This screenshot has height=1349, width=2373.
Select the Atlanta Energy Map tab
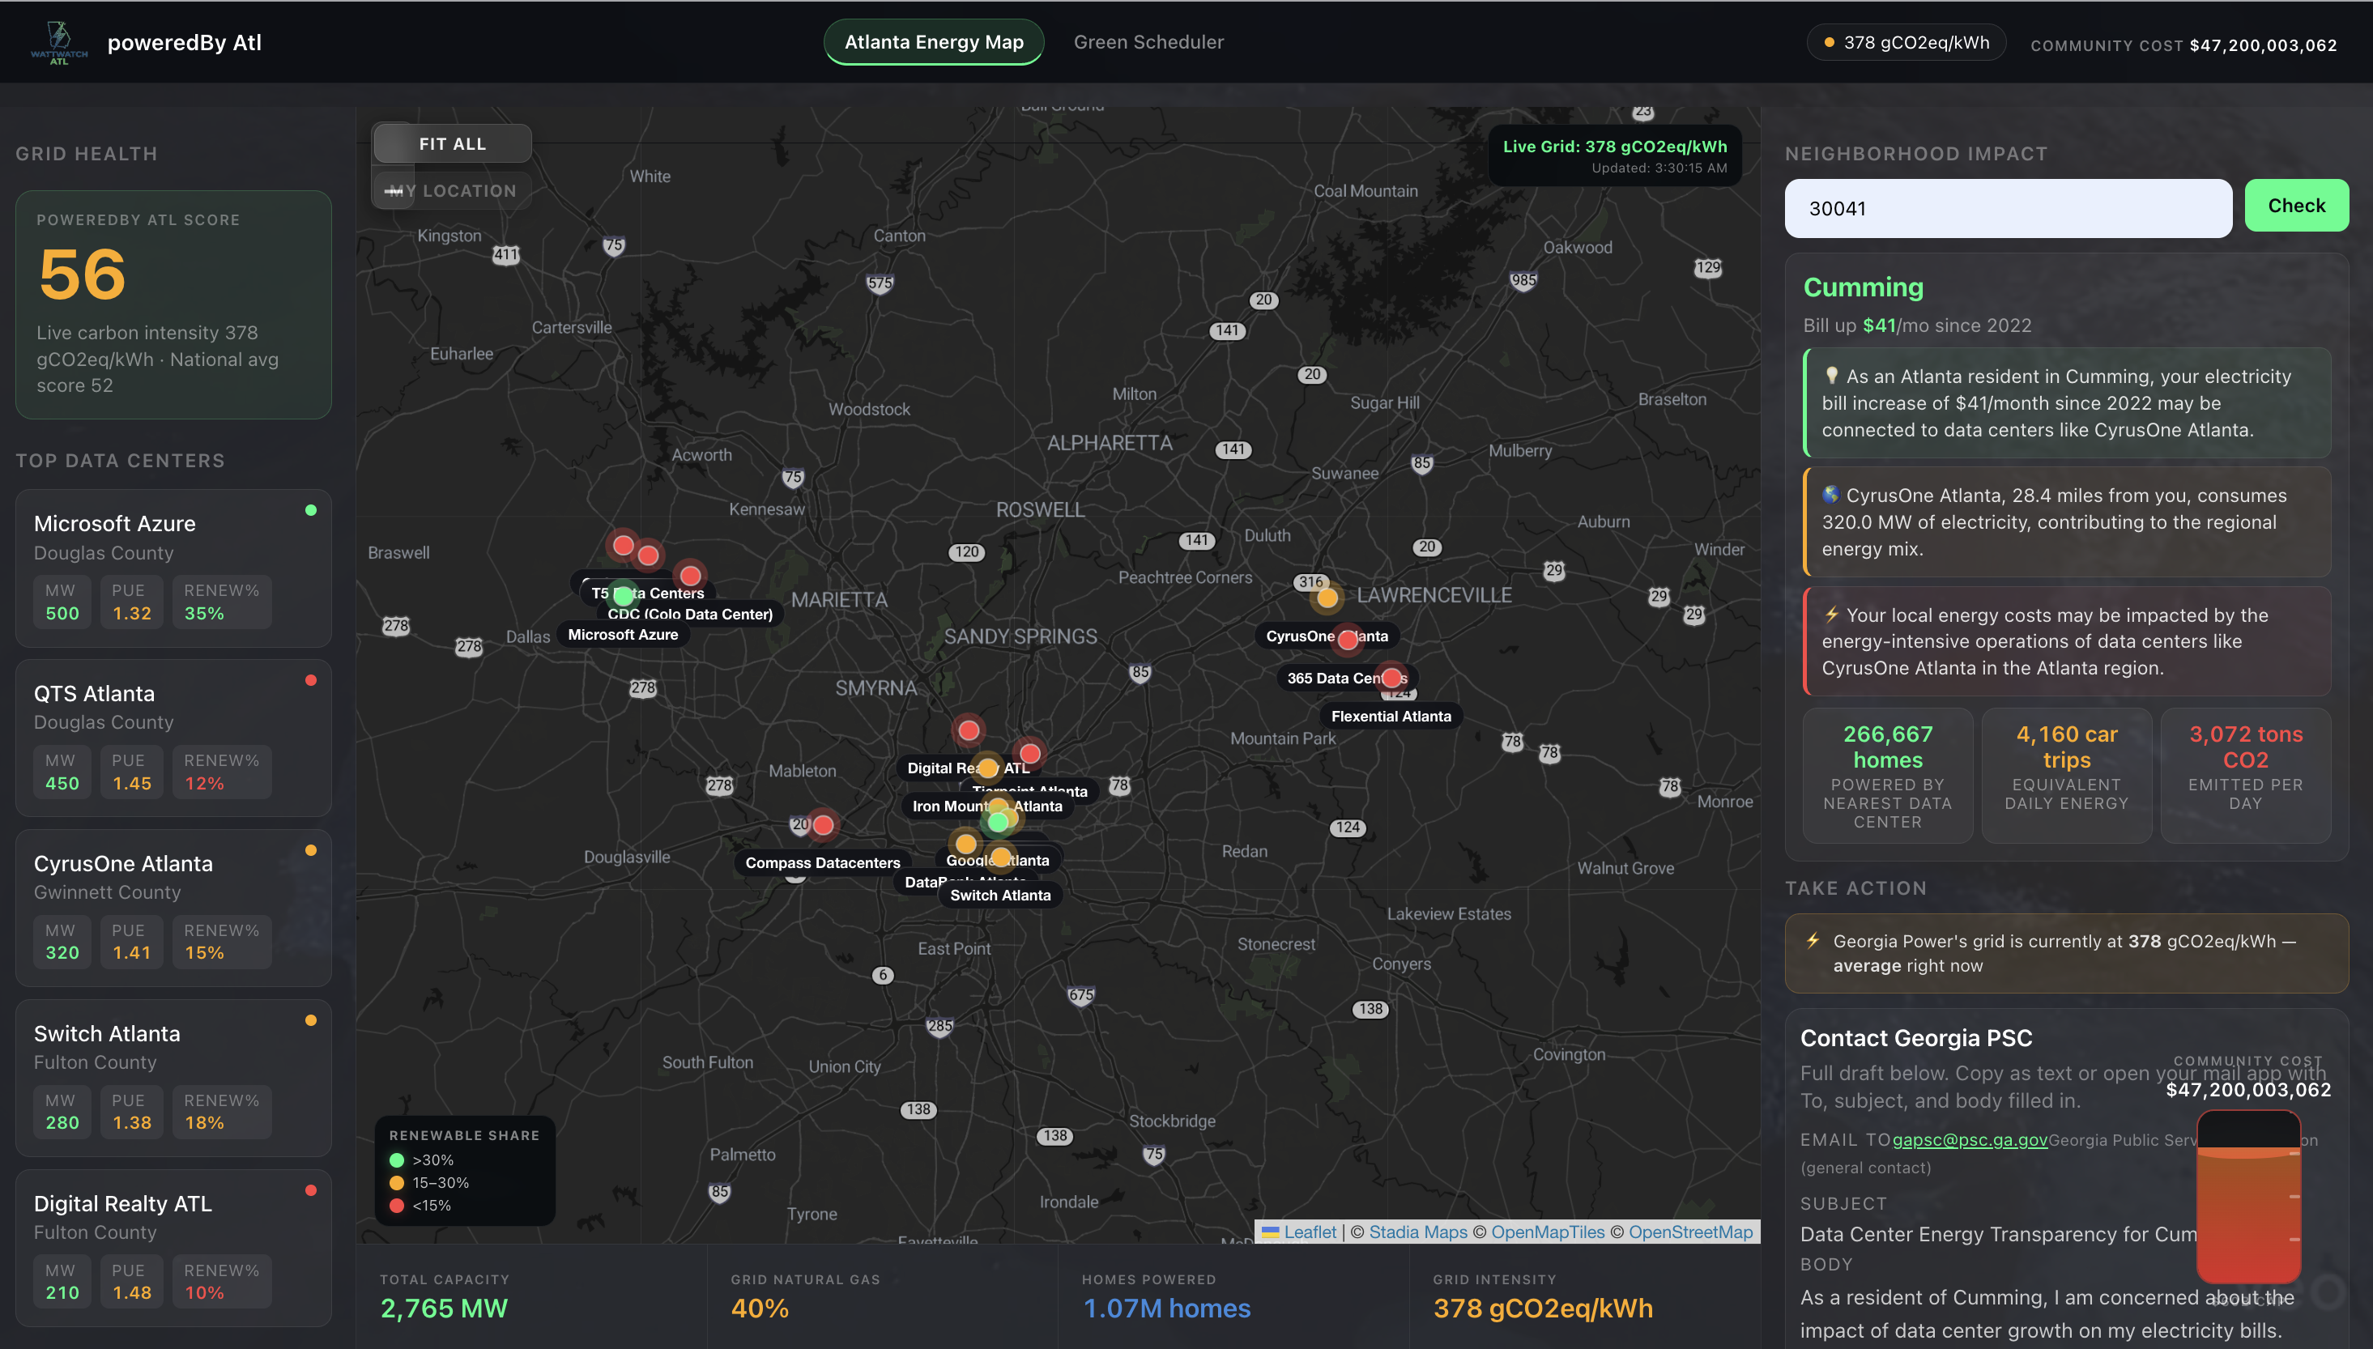pyautogui.click(x=933, y=43)
